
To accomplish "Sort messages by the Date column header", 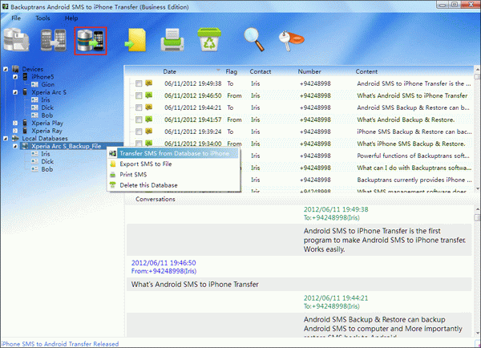I will click(172, 71).
